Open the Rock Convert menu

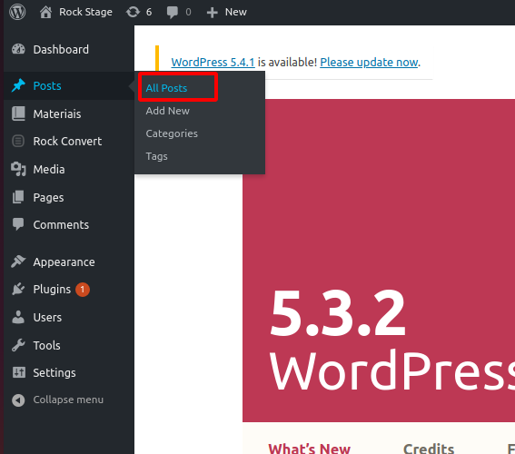click(67, 141)
